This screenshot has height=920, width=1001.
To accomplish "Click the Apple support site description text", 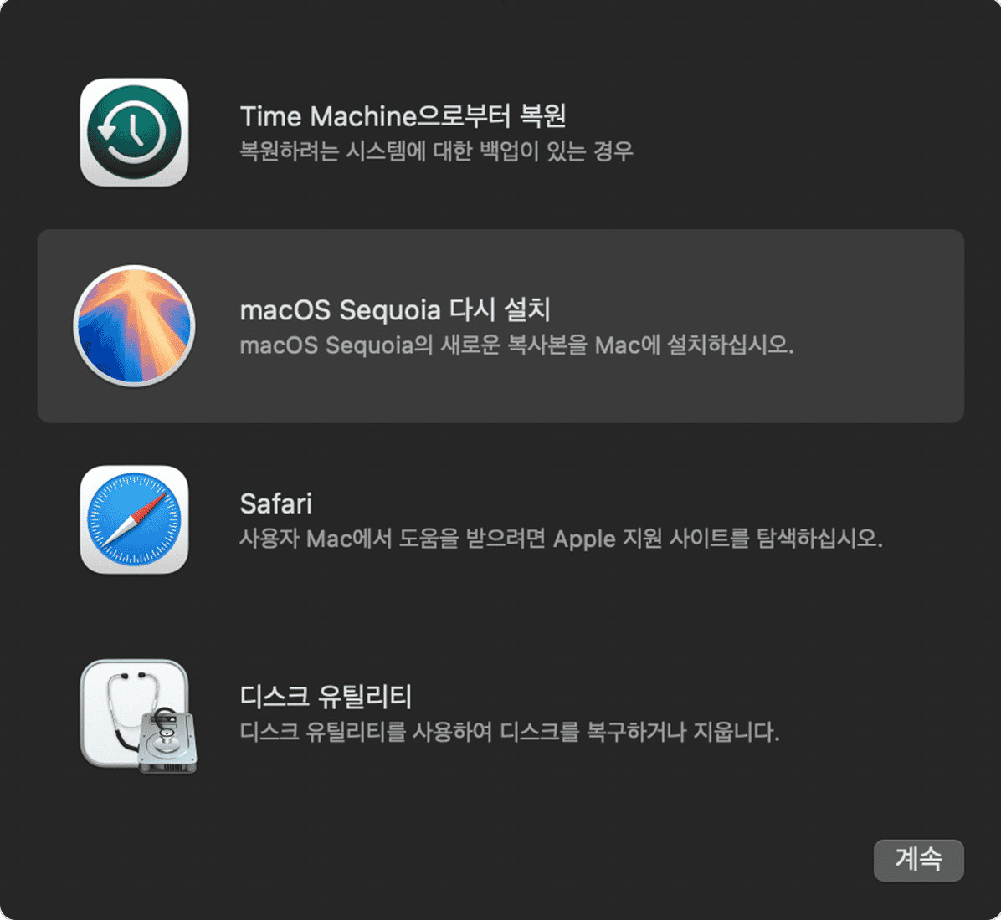I will tap(561, 539).
